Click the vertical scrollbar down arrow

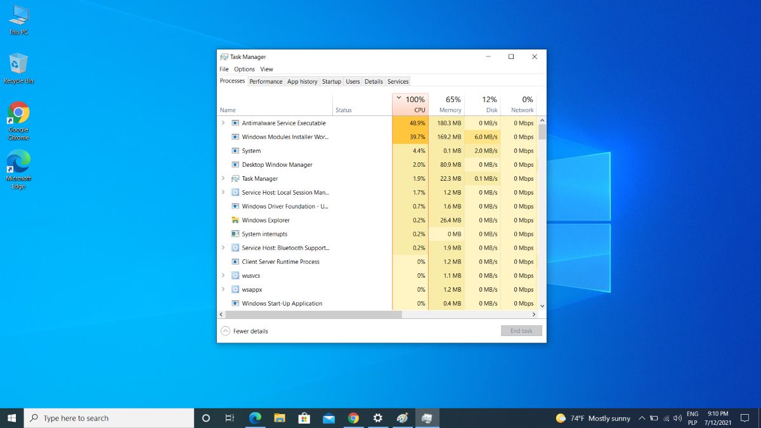pos(542,306)
